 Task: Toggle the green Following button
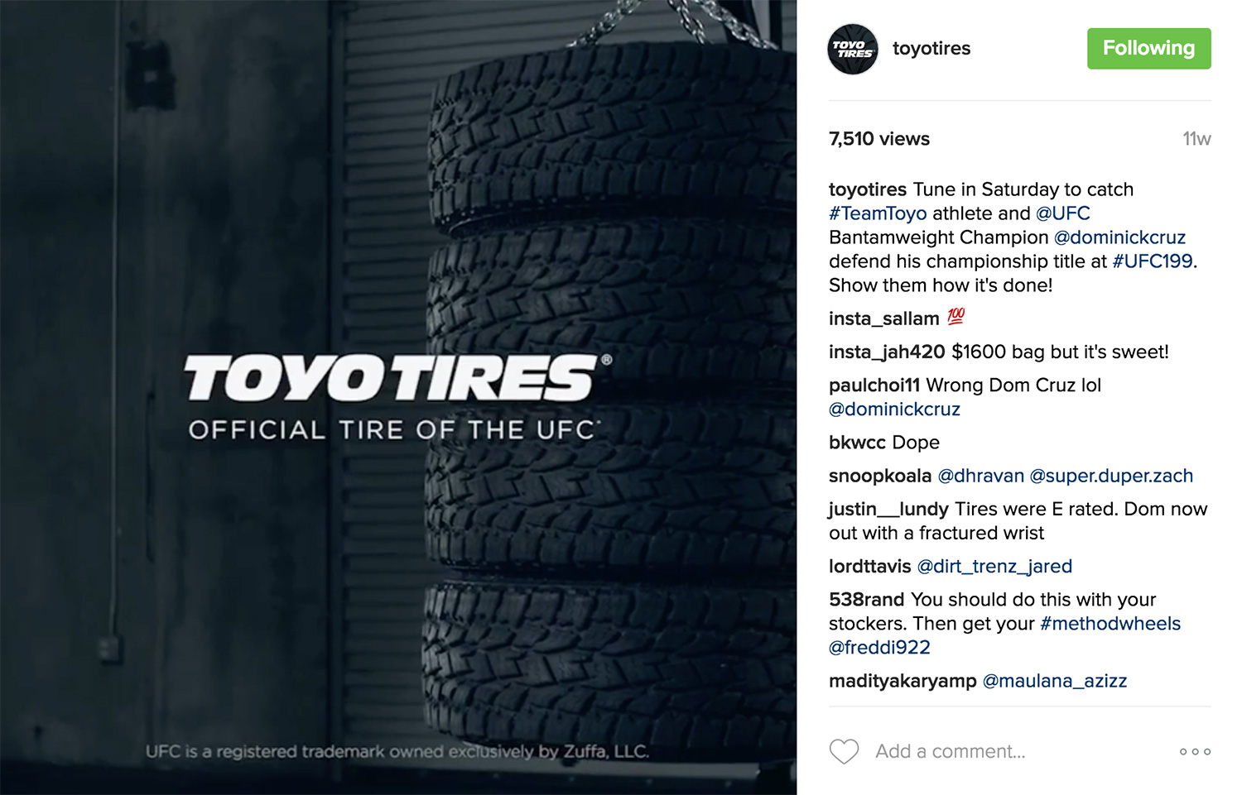(1148, 48)
